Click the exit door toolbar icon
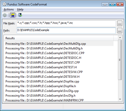This screenshot has height=111, width=126. tap(20, 15)
